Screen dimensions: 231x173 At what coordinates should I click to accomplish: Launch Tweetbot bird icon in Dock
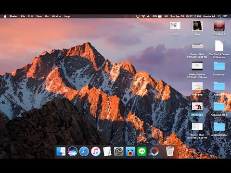pyautogui.click(x=130, y=151)
